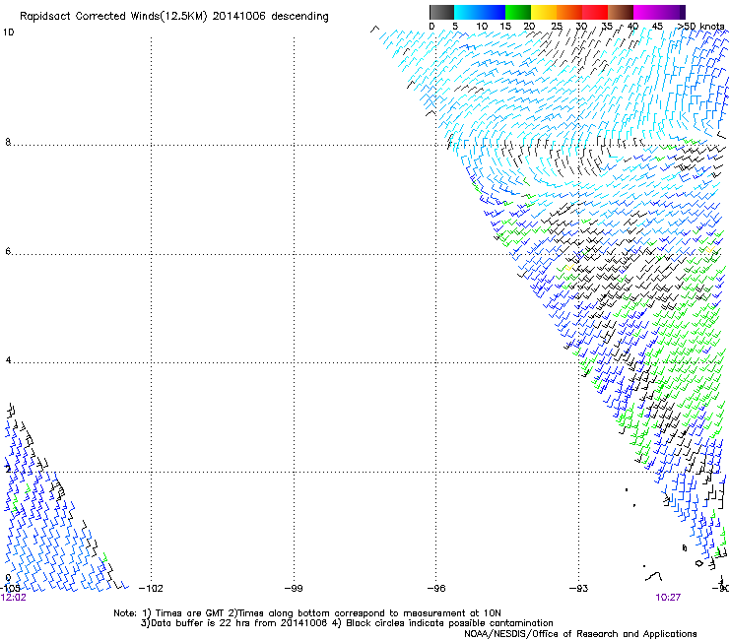This screenshot has width=729, height=640.
Task: Click the blue 10-15 knots legend segment
Action: click(x=492, y=12)
